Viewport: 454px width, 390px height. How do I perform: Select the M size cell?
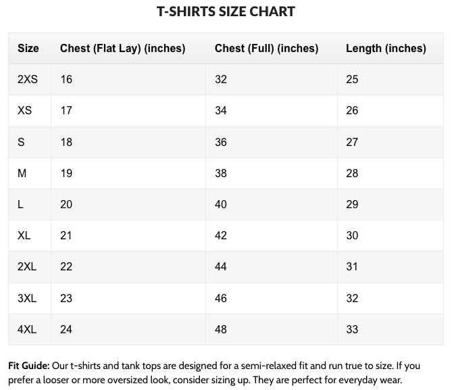pyautogui.click(x=22, y=174)
